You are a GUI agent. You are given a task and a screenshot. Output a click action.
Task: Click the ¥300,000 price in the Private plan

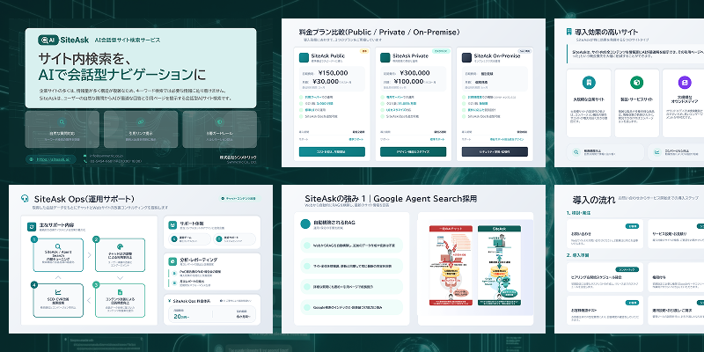coord(414,73)
